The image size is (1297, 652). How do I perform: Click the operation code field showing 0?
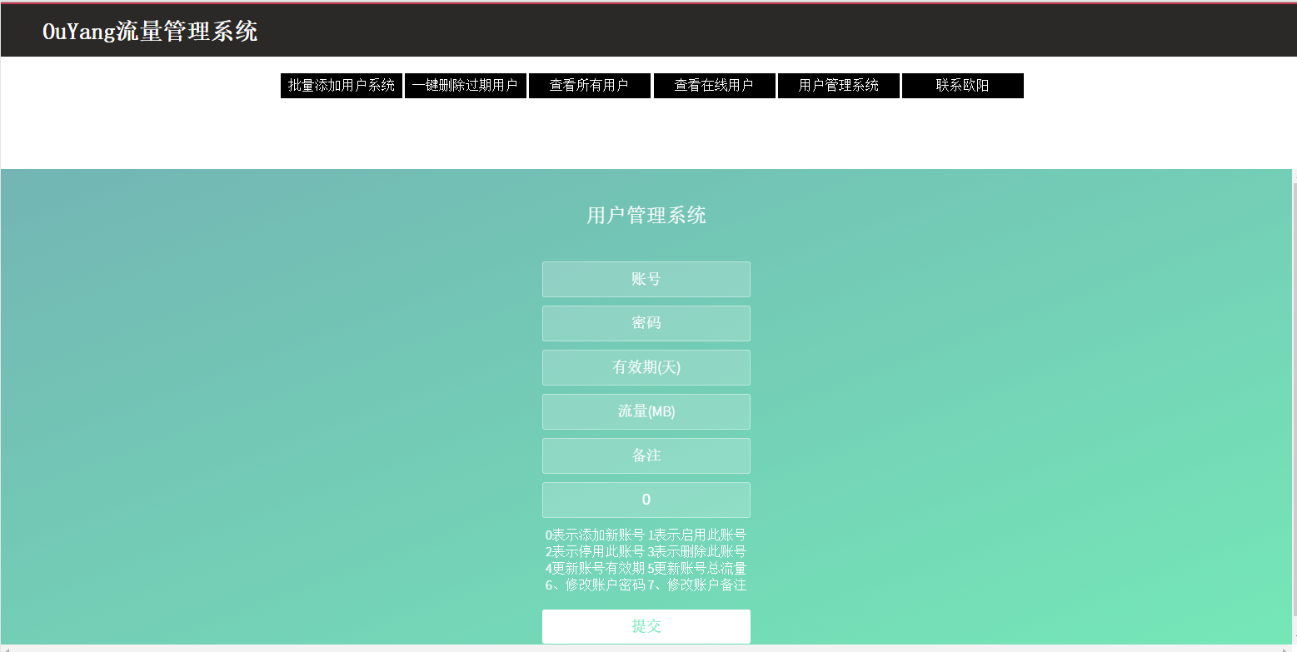coord(646,500)
